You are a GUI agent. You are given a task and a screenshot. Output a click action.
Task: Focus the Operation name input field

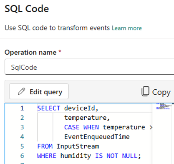pos(89,67)
